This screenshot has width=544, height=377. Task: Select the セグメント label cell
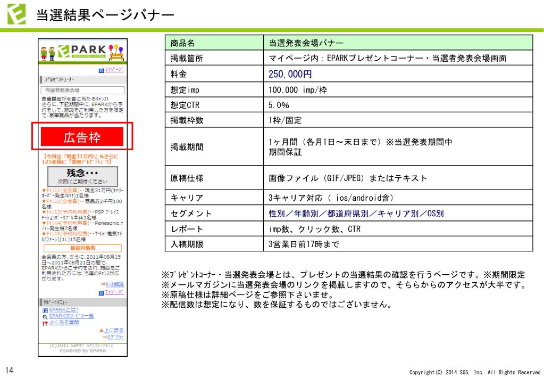pos(214,213)
